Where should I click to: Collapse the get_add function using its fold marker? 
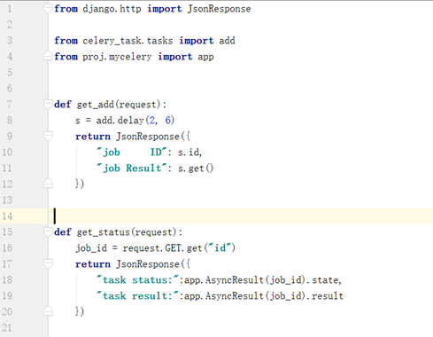(48, 105)
